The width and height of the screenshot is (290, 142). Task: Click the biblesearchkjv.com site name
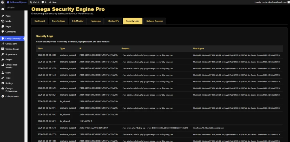tap(18, 2)
